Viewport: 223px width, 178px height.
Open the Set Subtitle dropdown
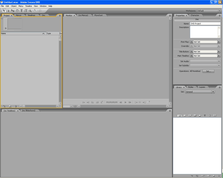tap(205, 65)
